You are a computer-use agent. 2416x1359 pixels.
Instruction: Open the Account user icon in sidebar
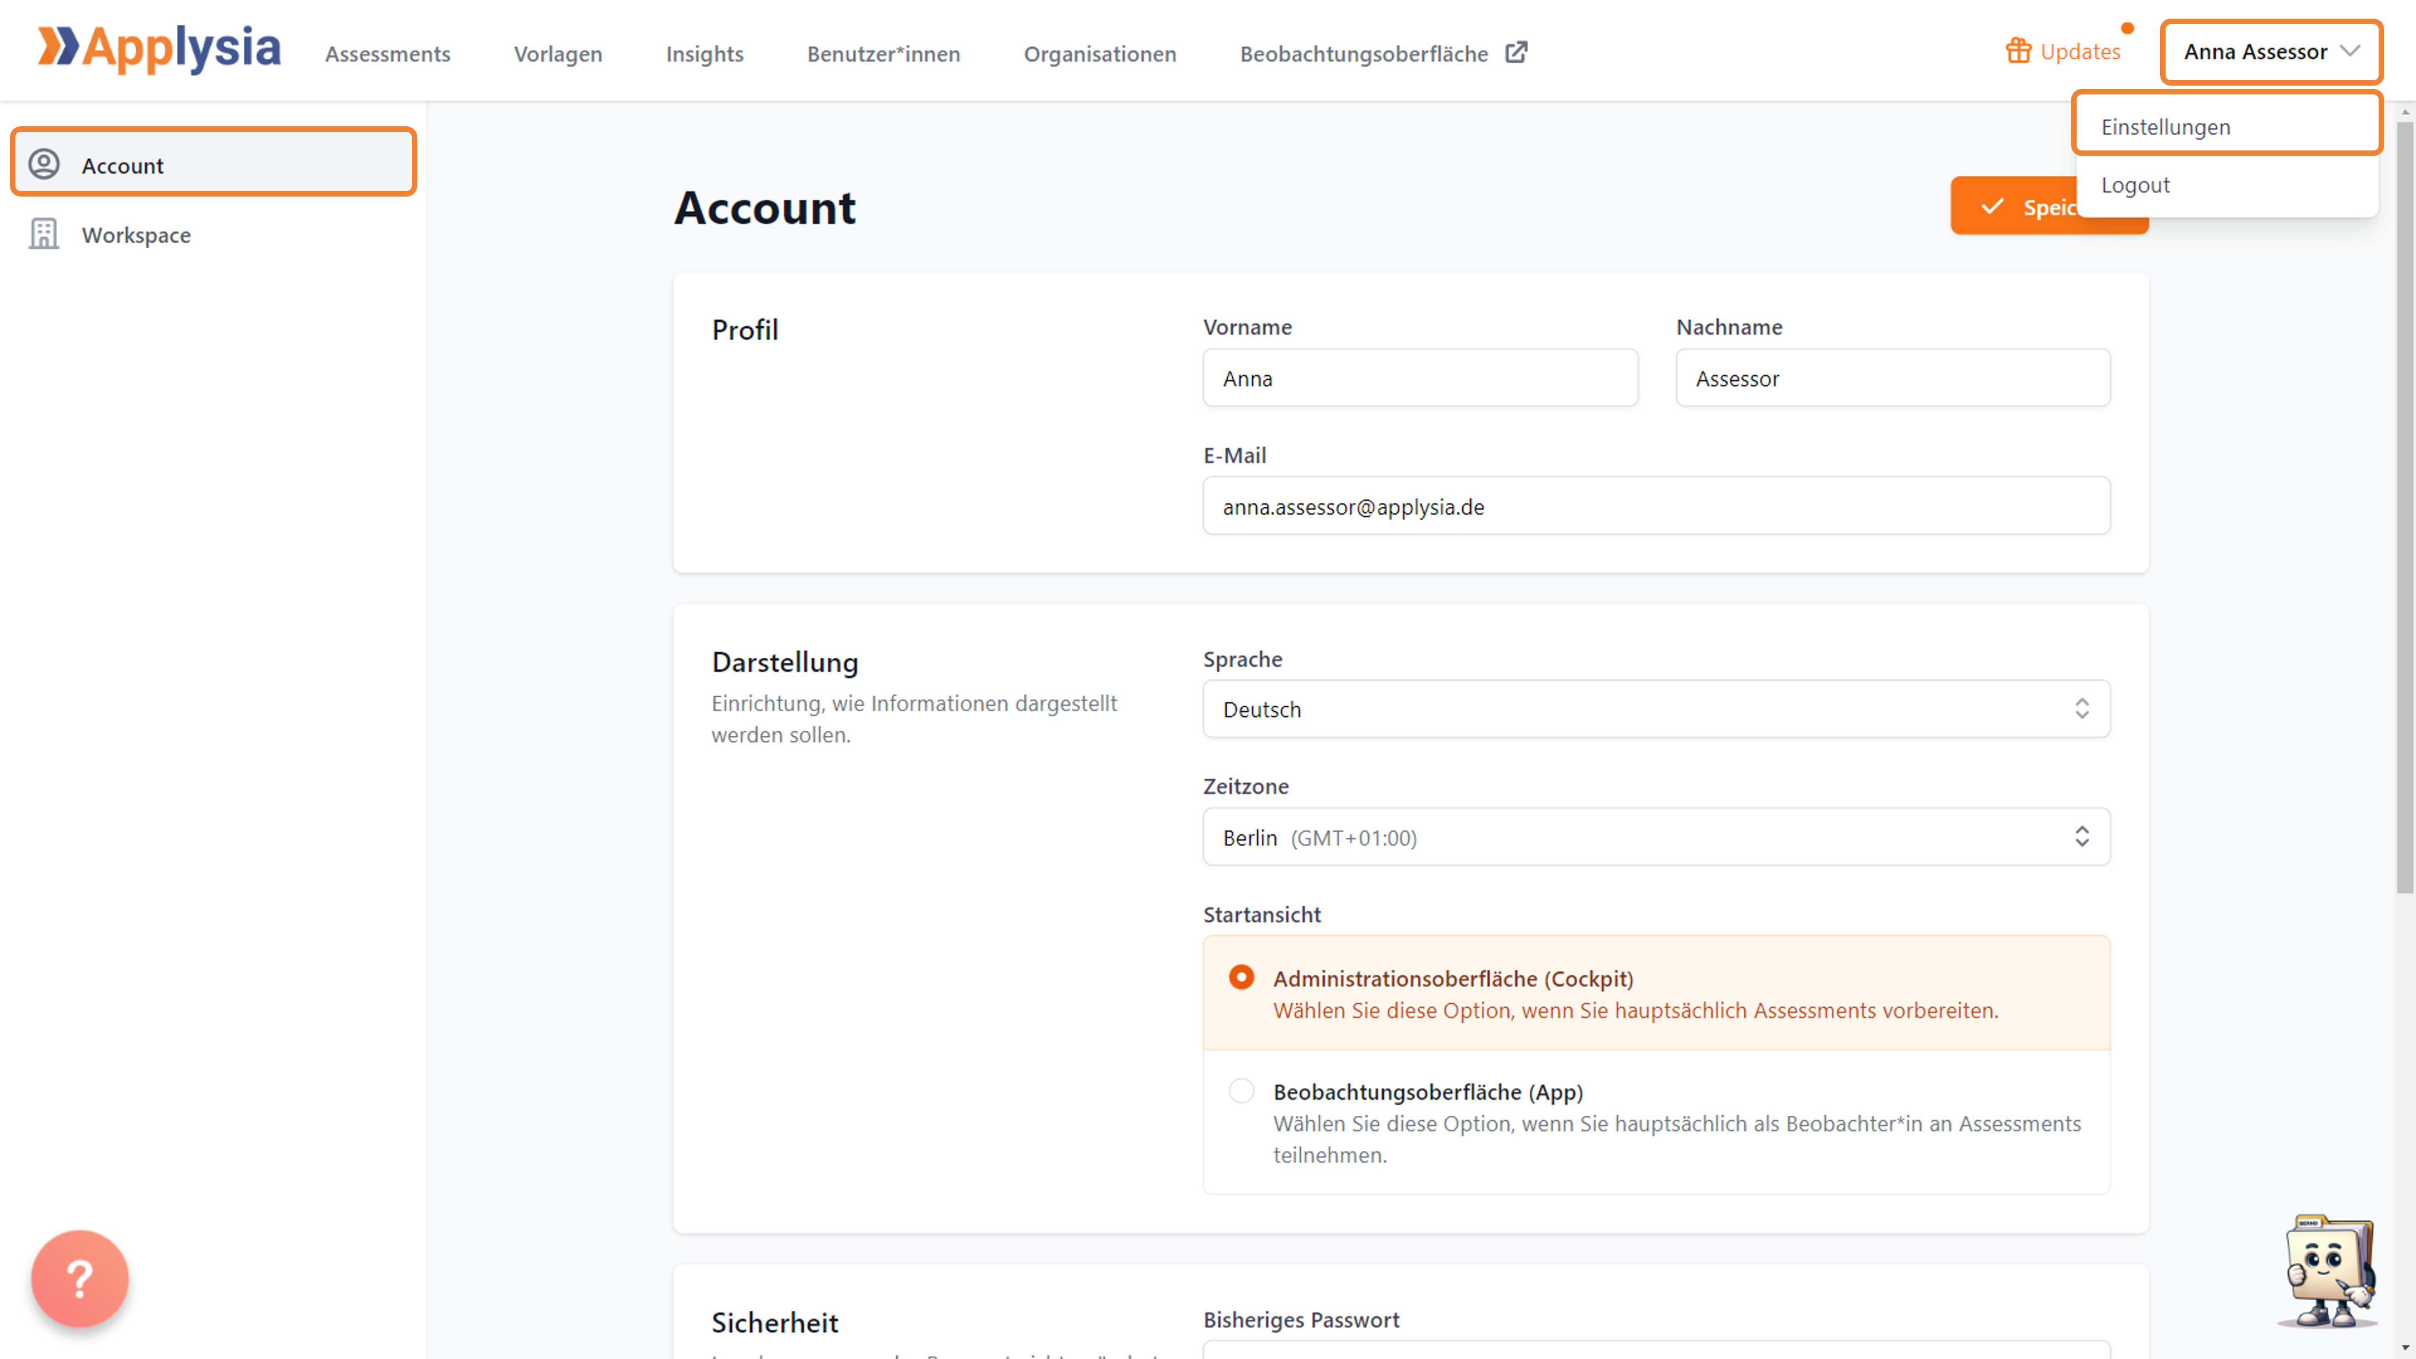click(44, 164)
